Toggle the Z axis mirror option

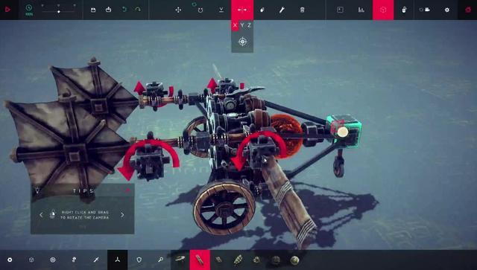click(x=249, y=25)
